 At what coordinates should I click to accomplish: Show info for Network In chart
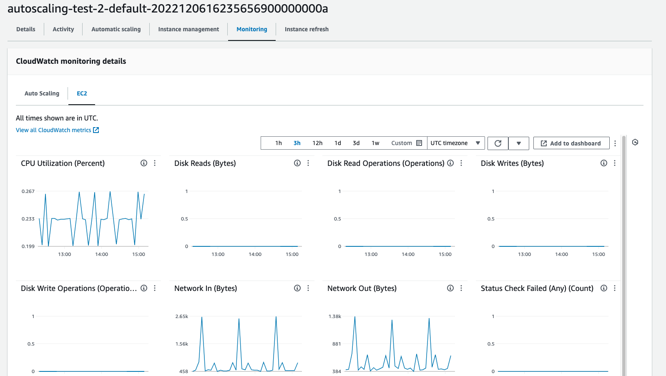point(297,288)
